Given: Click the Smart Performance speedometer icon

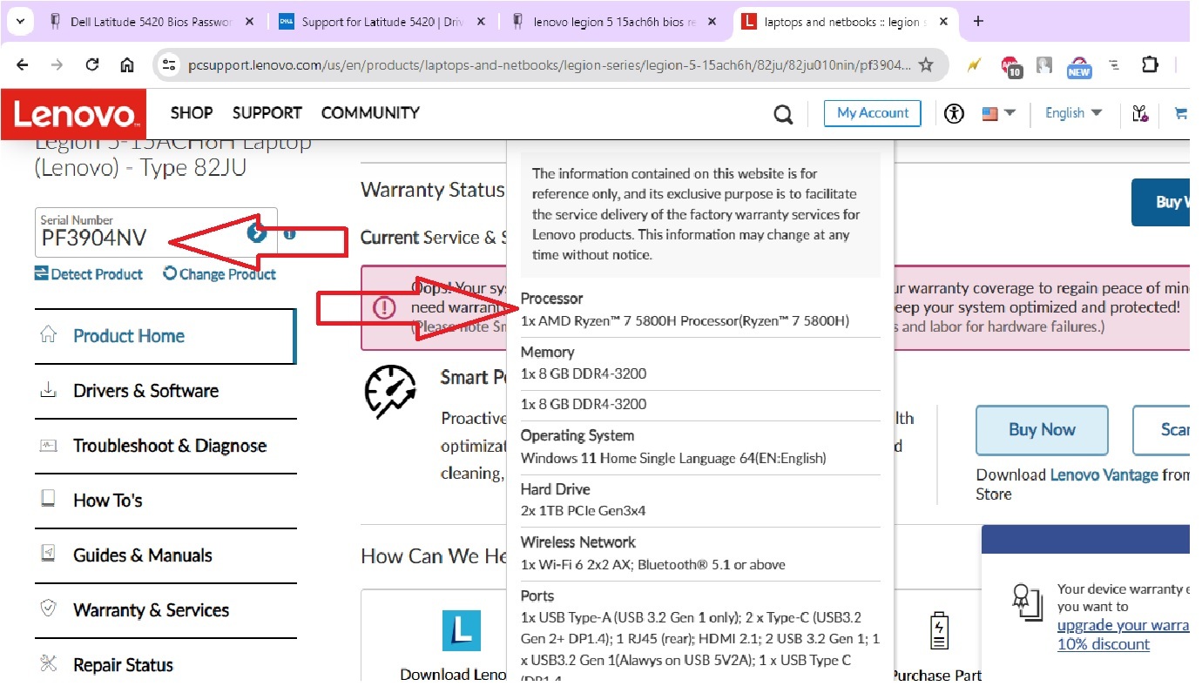Looking at the screenshot, I should (390, 393).
